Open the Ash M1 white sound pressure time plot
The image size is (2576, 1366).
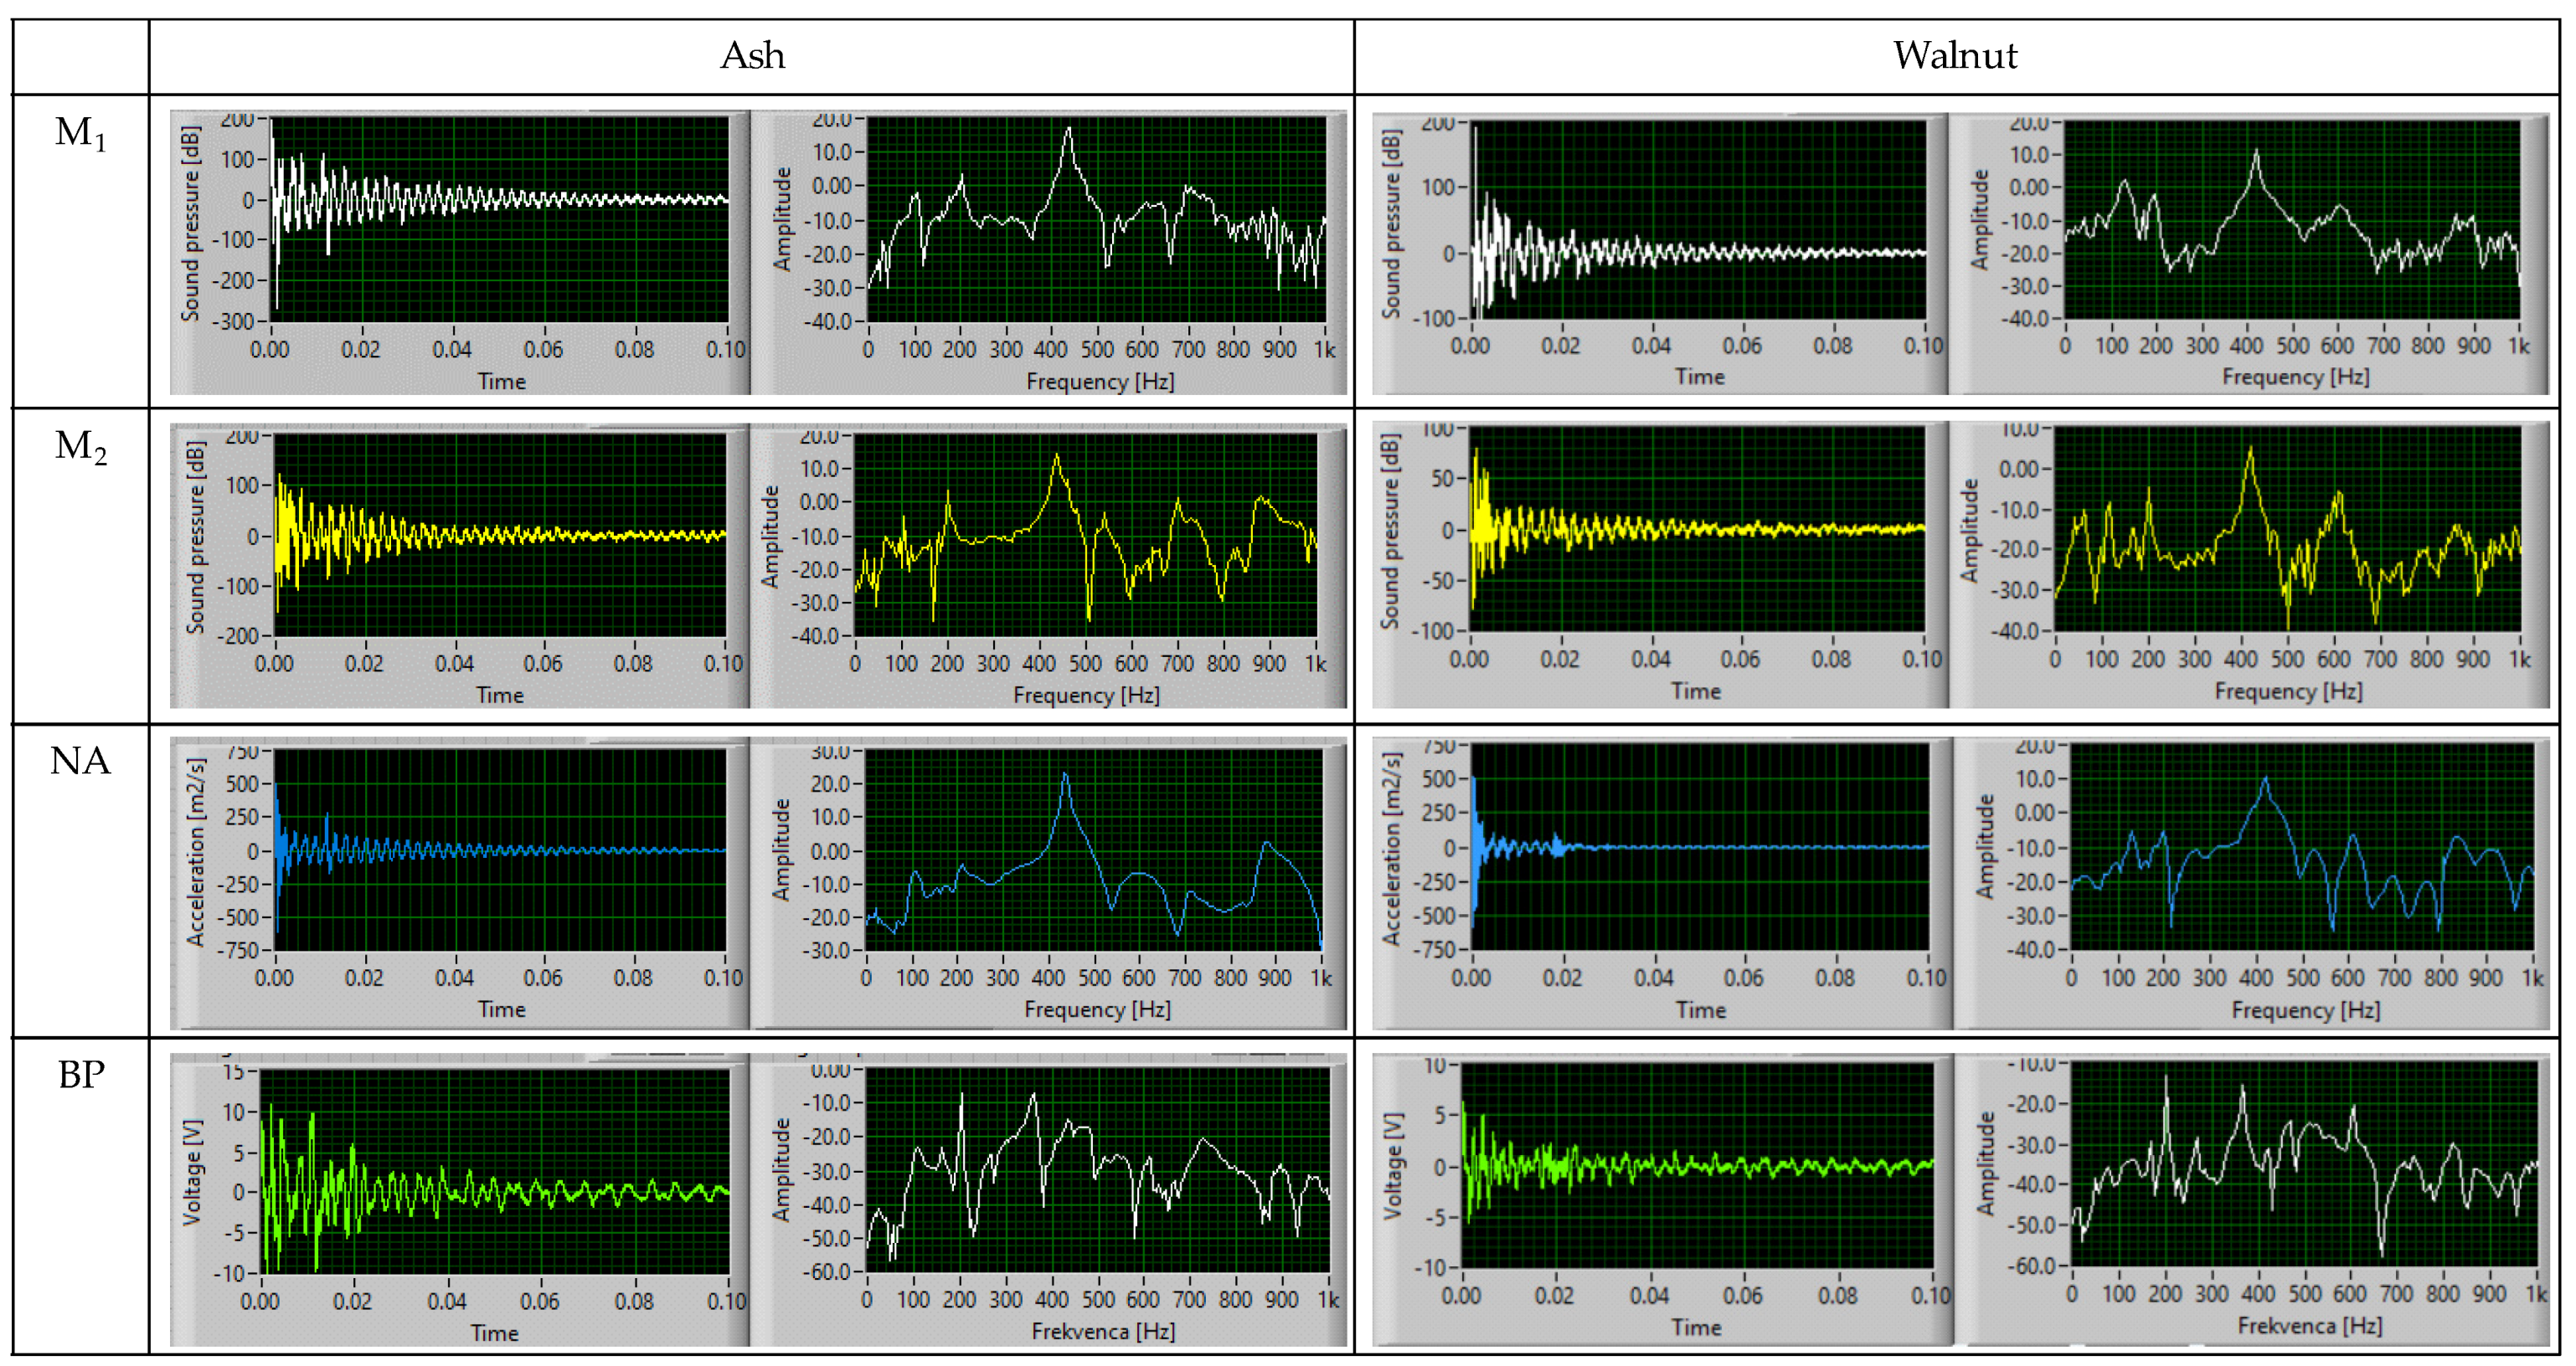coord(498,220)
